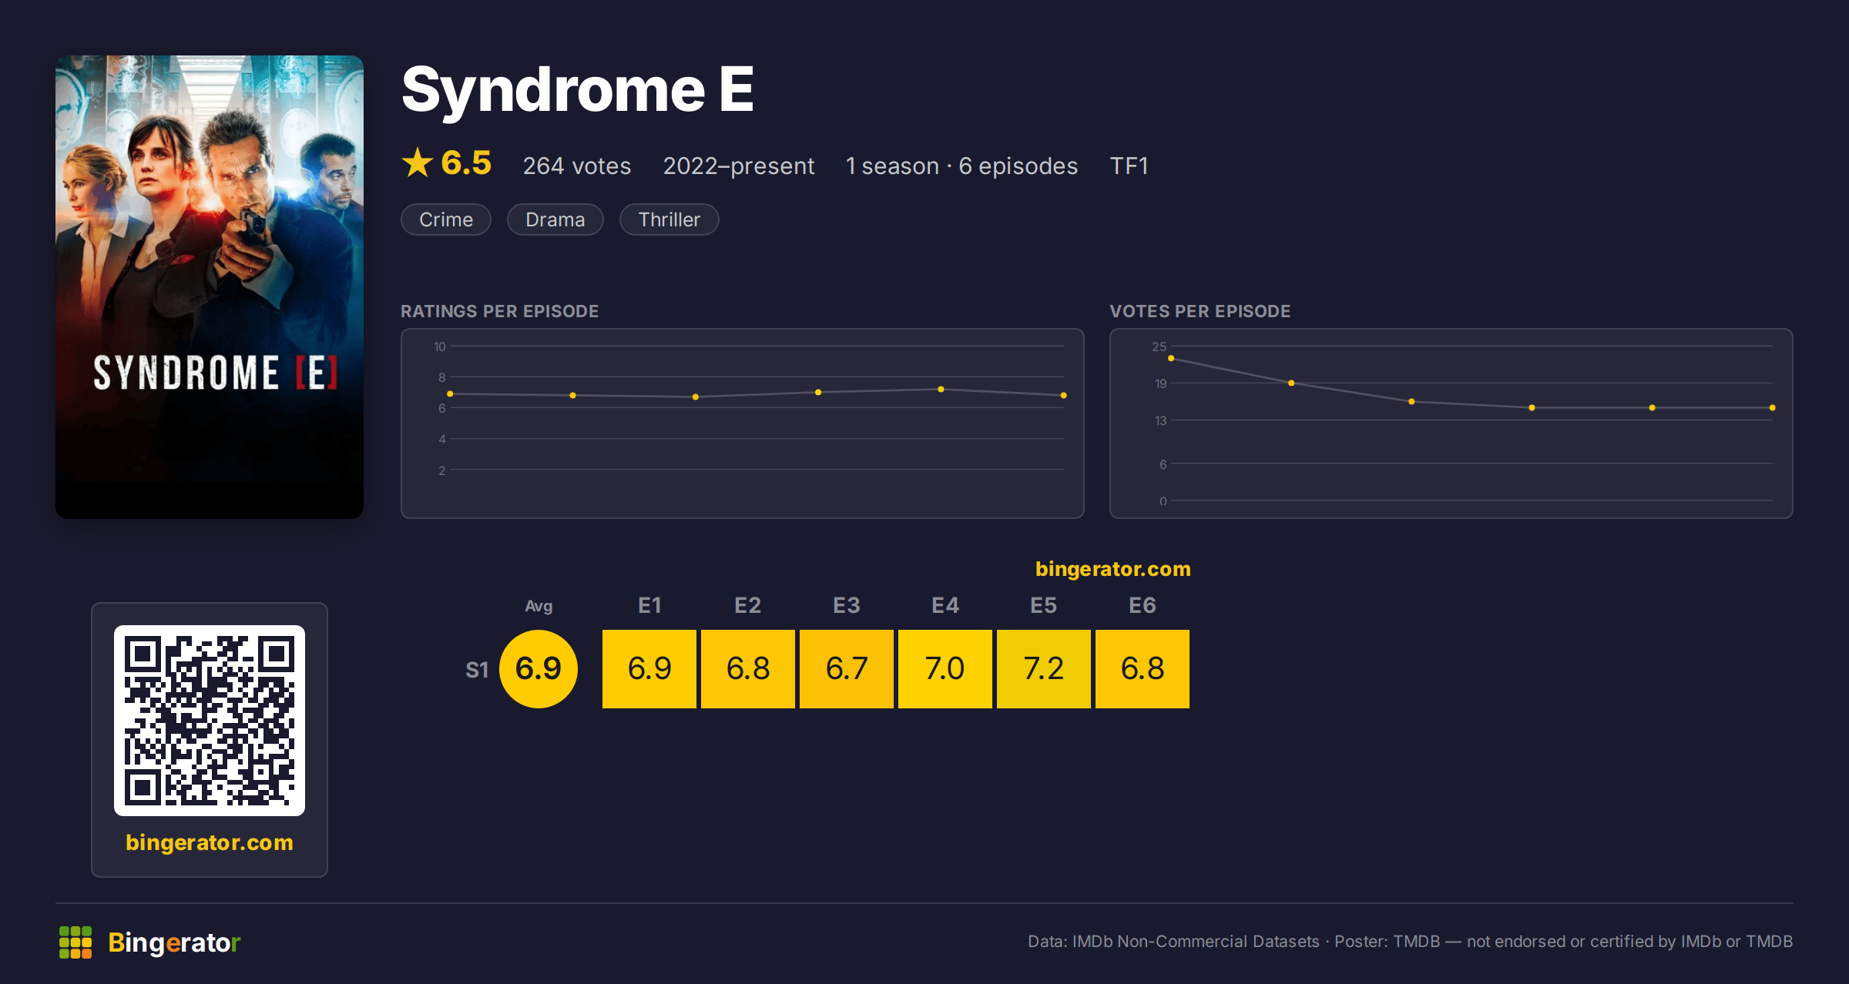Select episode E3 rating tile 6.7
Image resolution: width=1849 pixels, height=984 pixels.
[847, 668]
